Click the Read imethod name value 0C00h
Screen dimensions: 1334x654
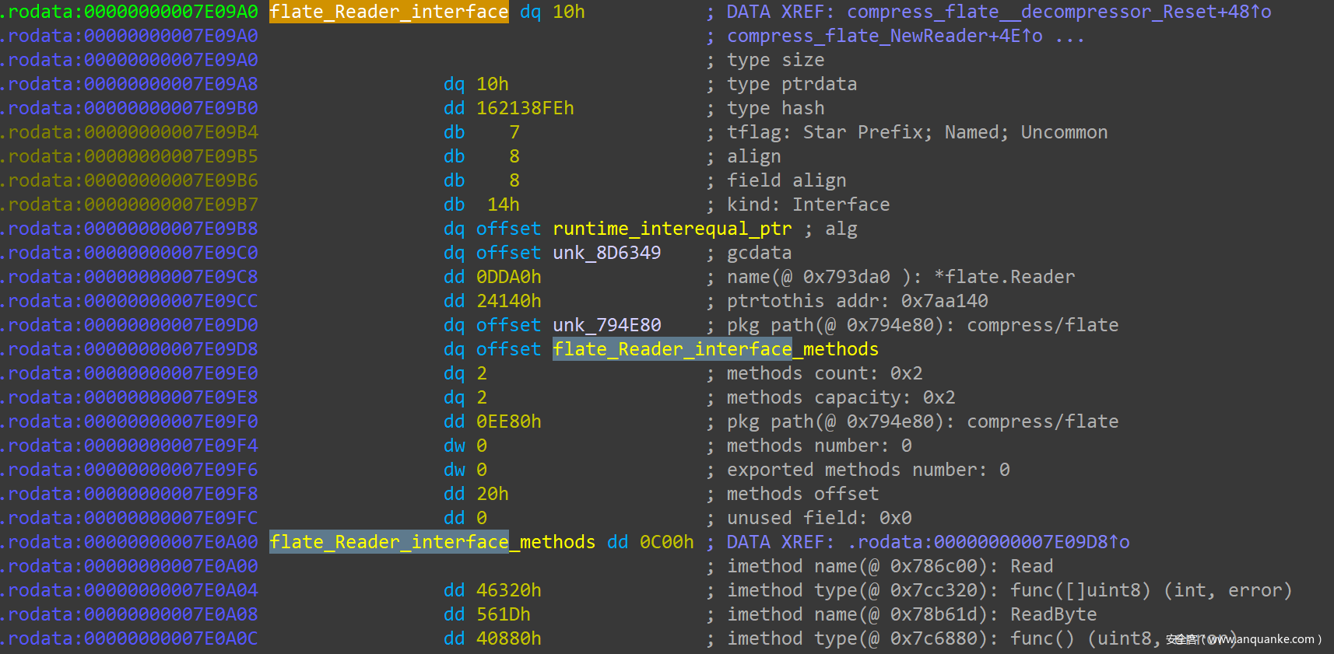(x=666, y=542)
